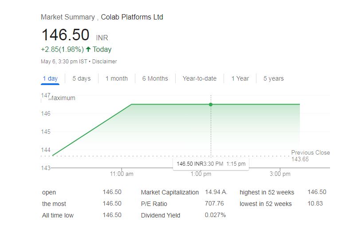350x229 pixels.
Task: Click the INR currency label
Action: pos(102,38)
